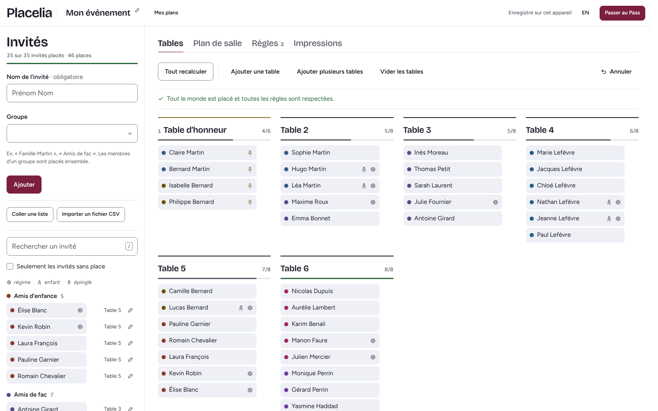
Task: Click diet icon on Jeanne Lefèvre row
Action: pyautogui.click(x=618, y=219)
